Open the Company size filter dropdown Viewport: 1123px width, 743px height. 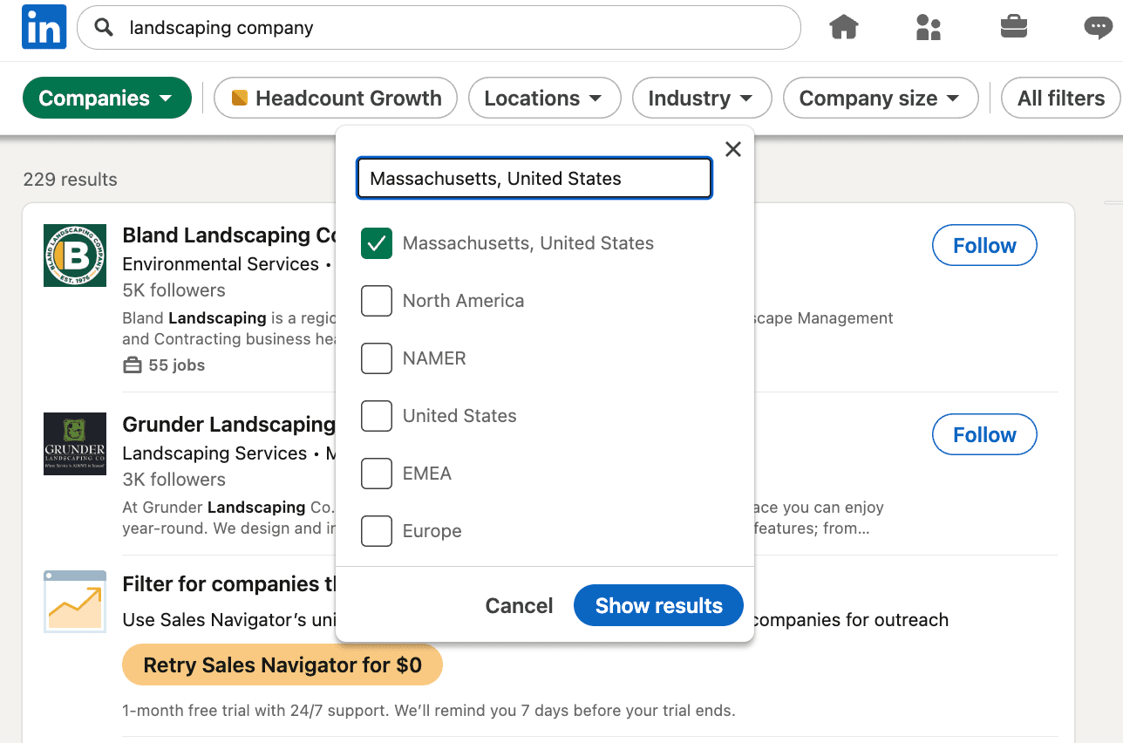click(x=880, y=98)
